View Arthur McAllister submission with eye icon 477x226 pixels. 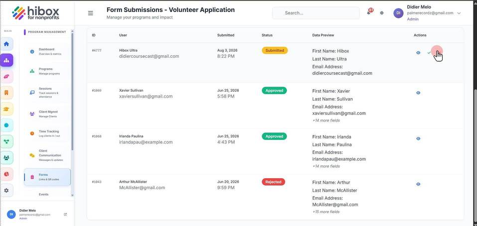418,184
